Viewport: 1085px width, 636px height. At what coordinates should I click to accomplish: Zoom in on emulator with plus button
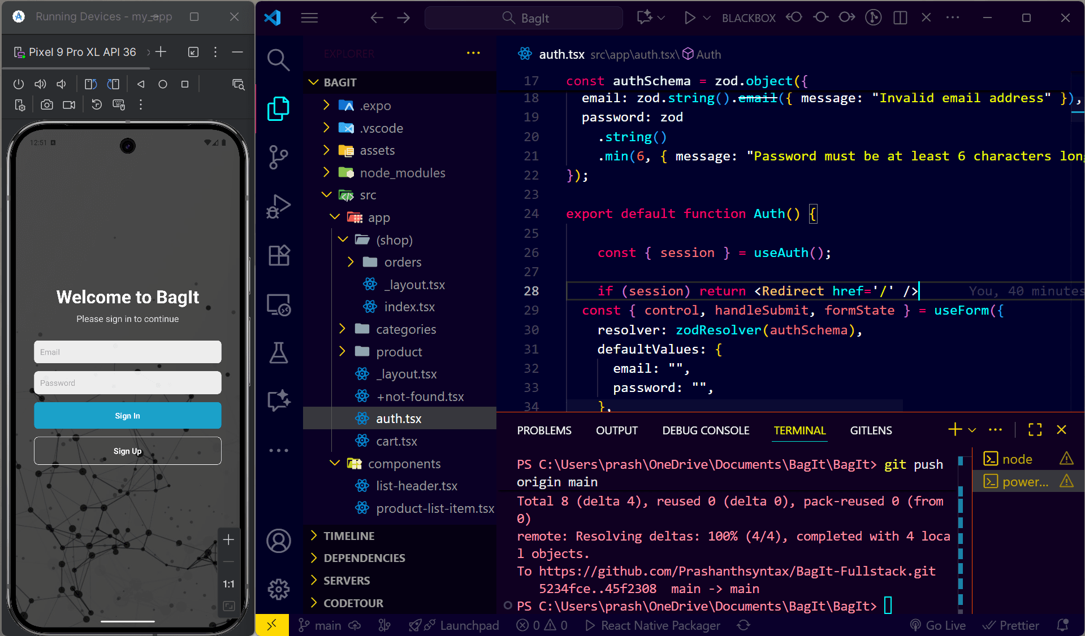tap(228, 540)
